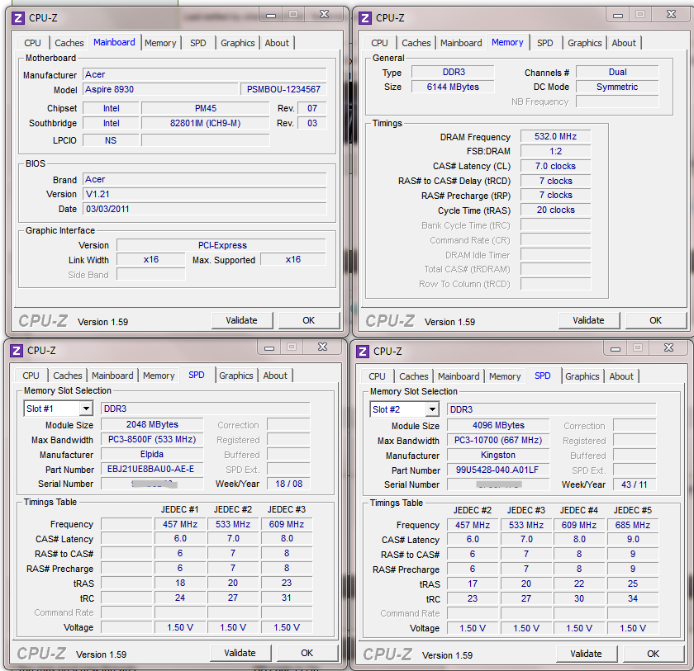Click the CAS# Latency value 7.0 clocks
Viewport: 694px width, 671px height.
[555, 166]
